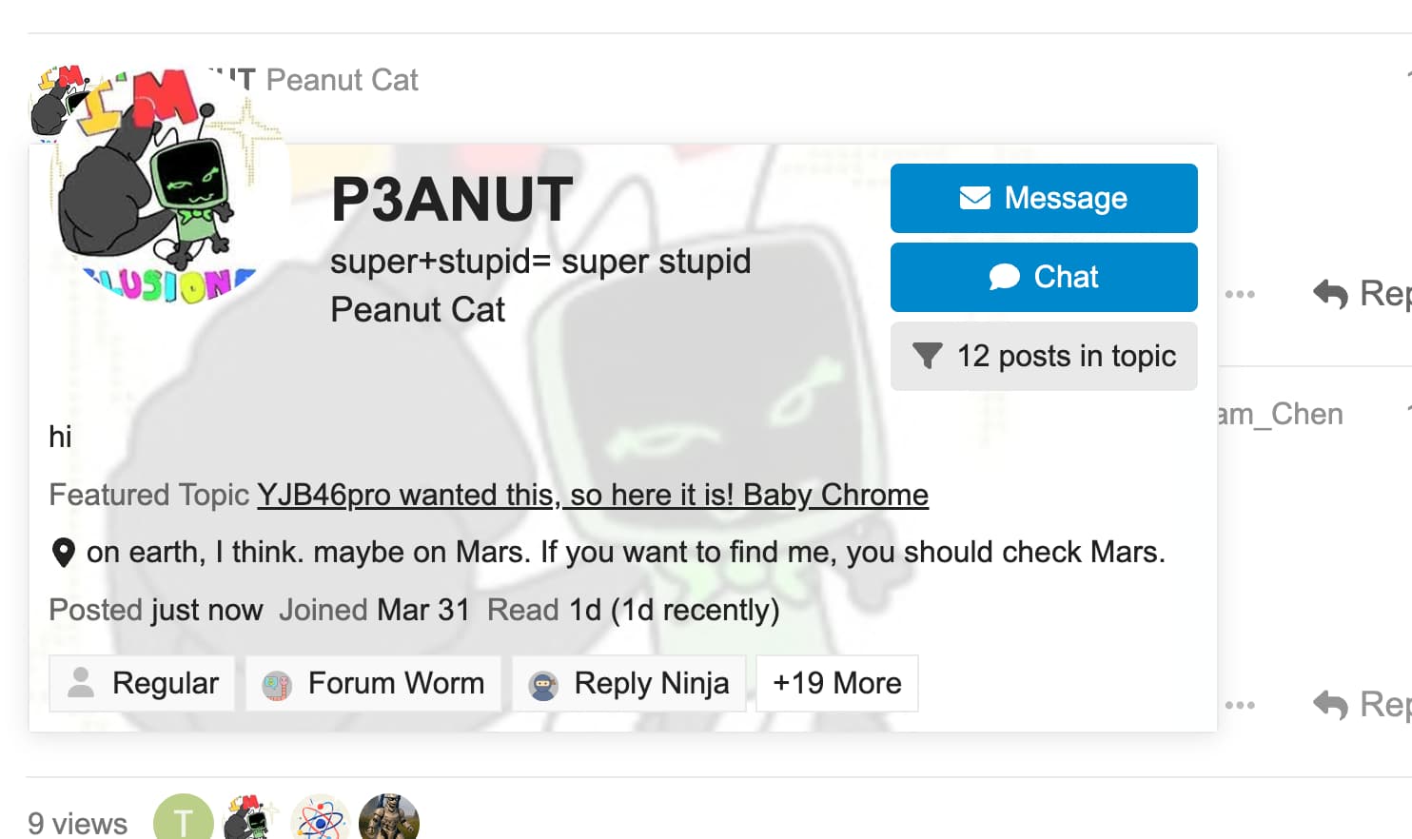Click the atom-icon participant avatar
Viewport: 1412px width, 839px height.
pyautogui.click(x=320, y=820)
